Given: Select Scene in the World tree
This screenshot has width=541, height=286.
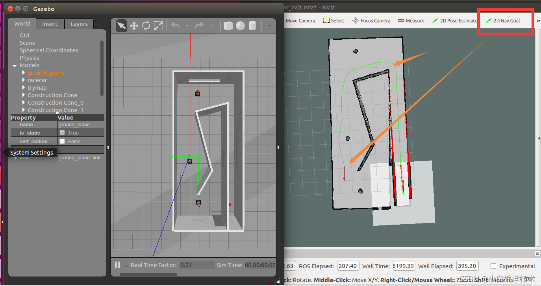Looking at the screenshot, I should tap(28, 43).
